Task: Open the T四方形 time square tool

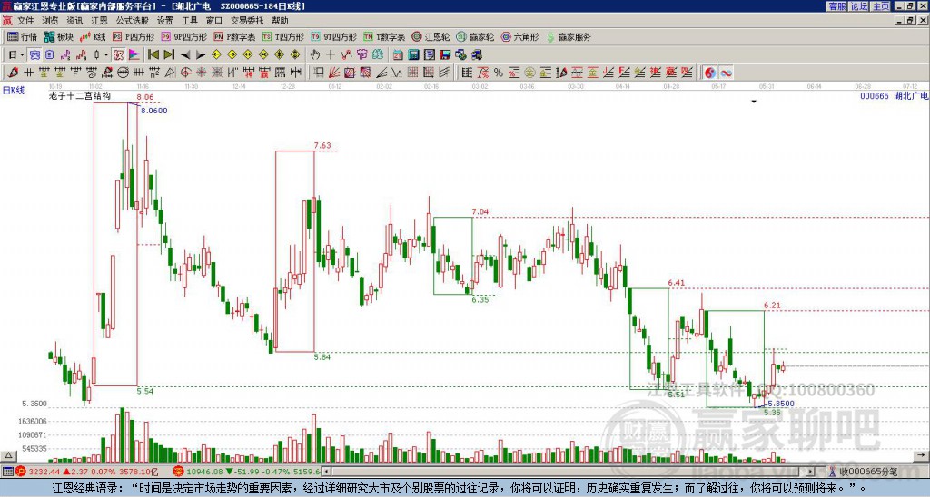Action: 283,36
